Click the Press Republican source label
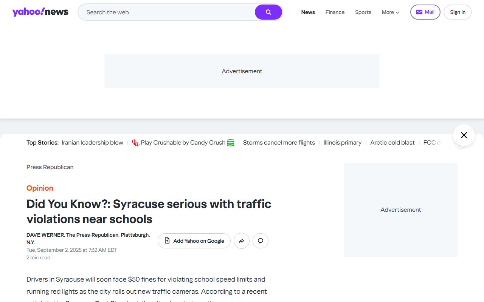The image size is (484, 302). click(50, 167)
